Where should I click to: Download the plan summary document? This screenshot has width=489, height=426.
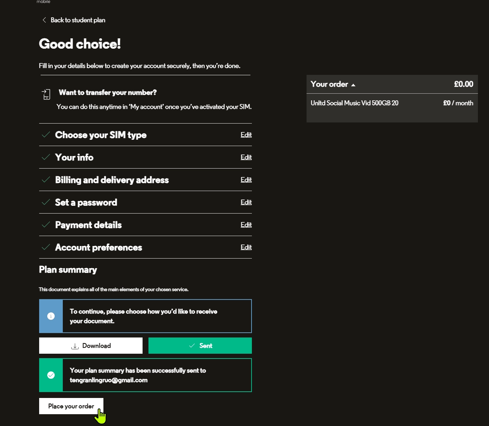point(91,346)
